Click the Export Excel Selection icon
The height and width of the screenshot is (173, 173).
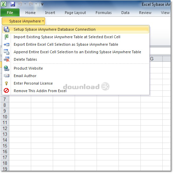point(7,44)
